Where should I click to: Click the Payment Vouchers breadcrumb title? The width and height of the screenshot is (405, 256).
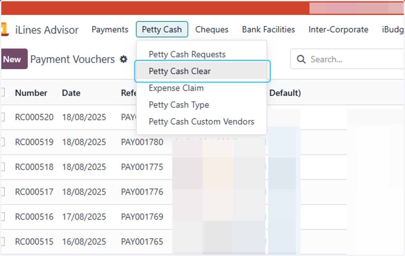[x=73, y=59]
